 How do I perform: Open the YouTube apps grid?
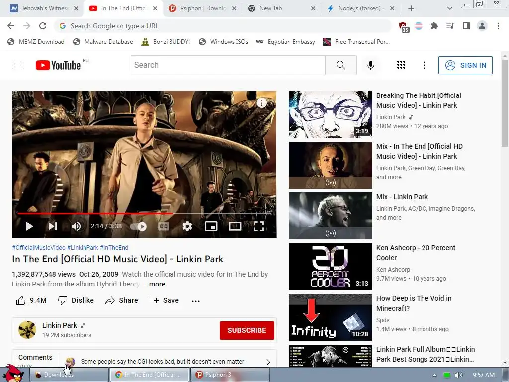coord(401,65)
